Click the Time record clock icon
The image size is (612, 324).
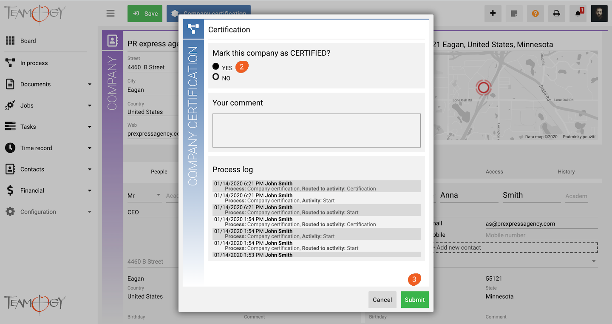coord(10,148)
